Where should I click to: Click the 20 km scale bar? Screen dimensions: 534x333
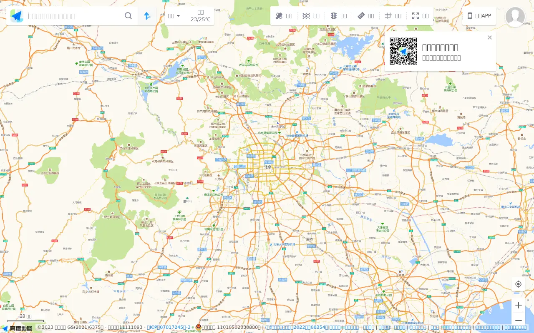click(x=25, y=319)
